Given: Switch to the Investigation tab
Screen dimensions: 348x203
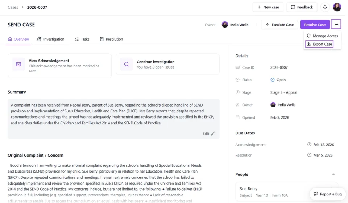Looking at the screenshot, I should tap(51, 39).
